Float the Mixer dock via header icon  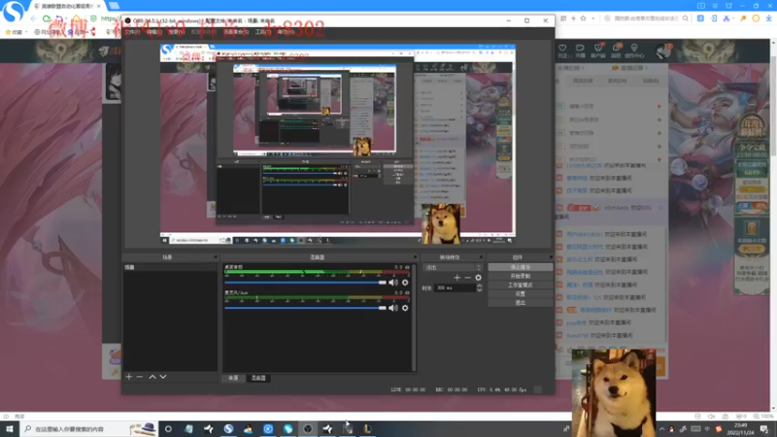pyautogui.click(x=416, y=257)
